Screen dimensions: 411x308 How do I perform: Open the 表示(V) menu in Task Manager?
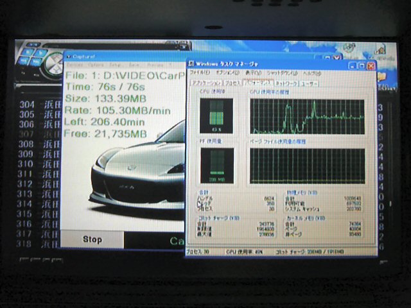[253, 73]
